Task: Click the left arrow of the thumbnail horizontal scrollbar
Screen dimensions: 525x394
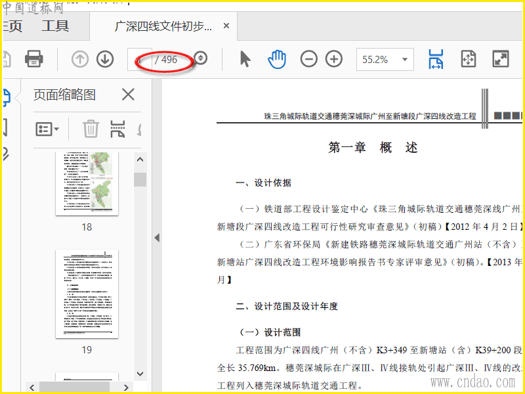Action: [31, 387]
